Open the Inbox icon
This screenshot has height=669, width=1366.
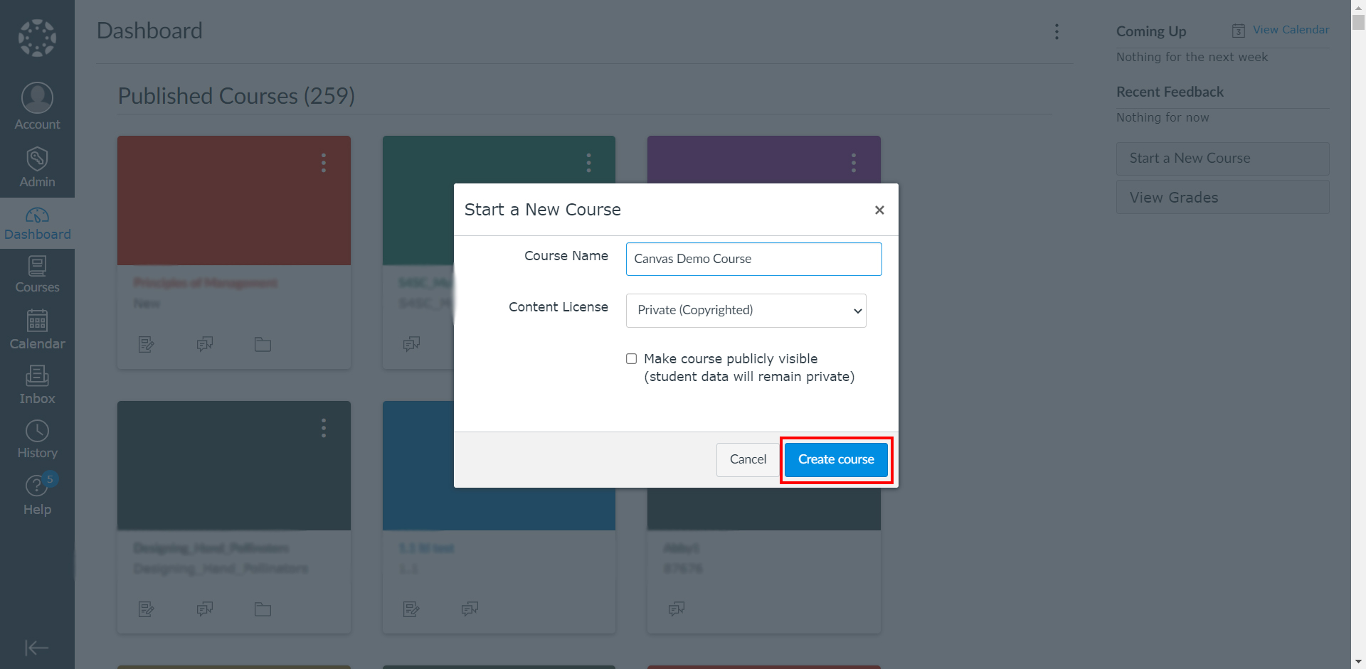point(37,375)
